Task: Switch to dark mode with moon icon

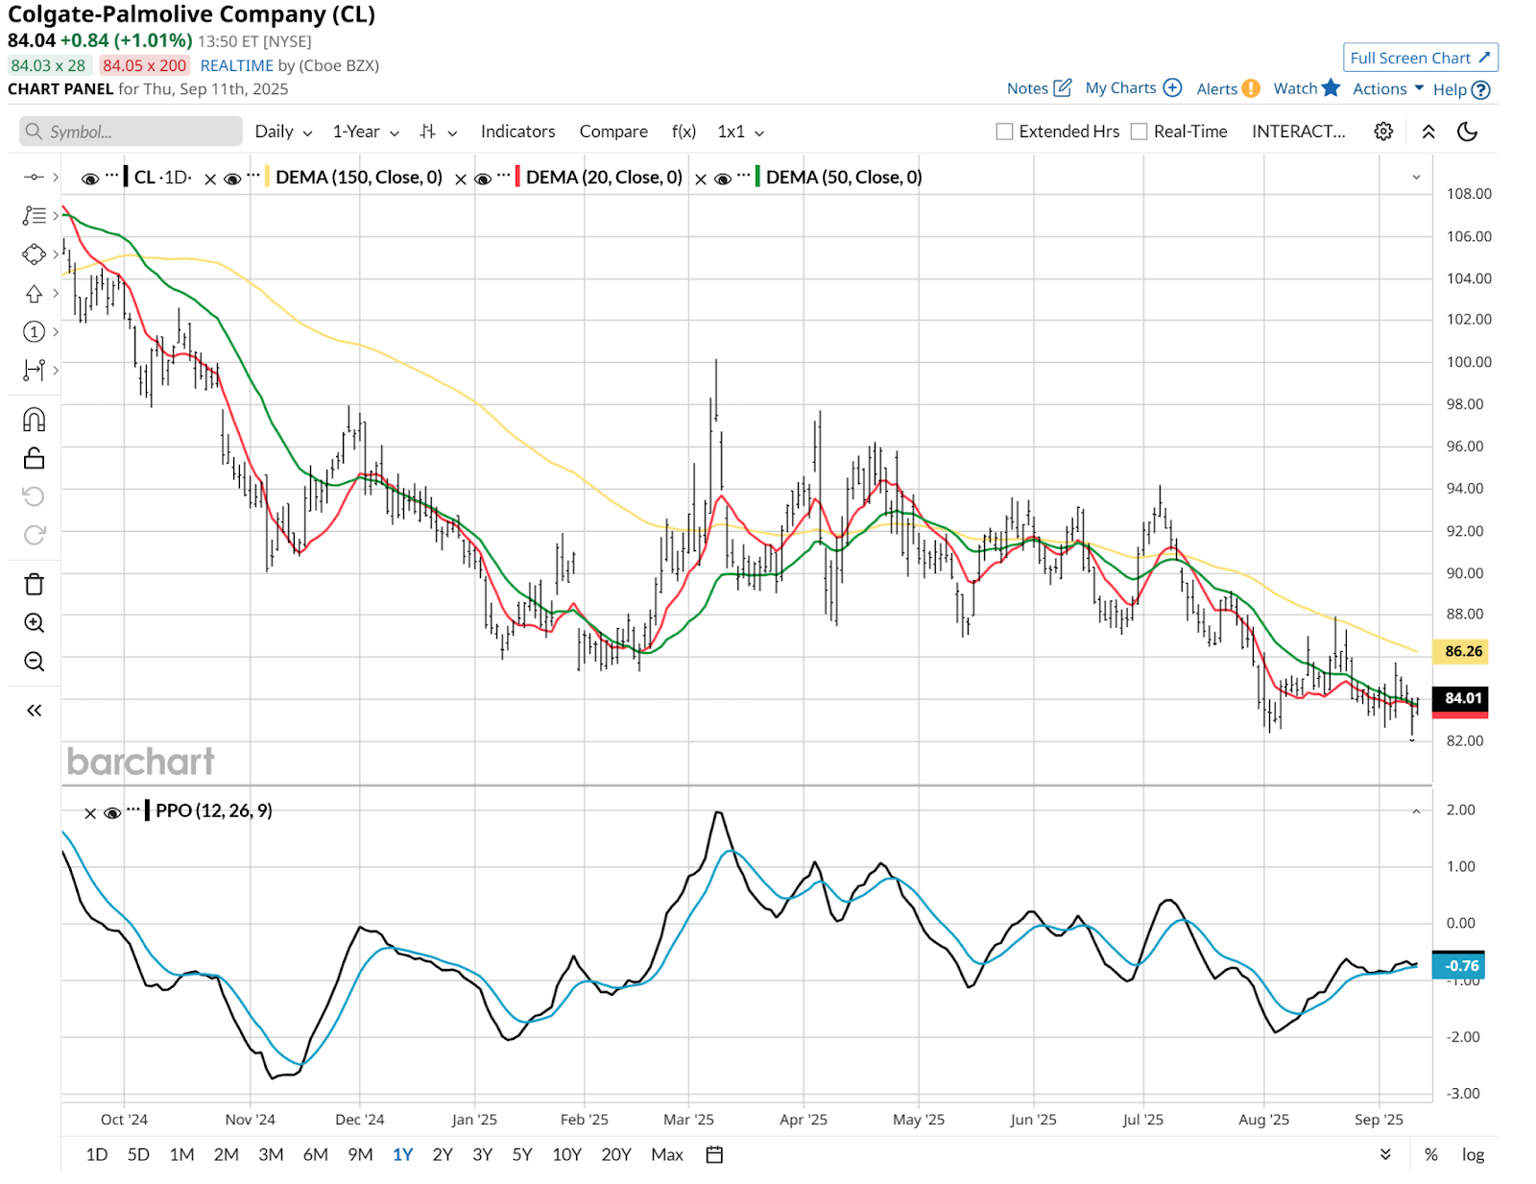Action: pyautogui.click(x=1467, y=132)
